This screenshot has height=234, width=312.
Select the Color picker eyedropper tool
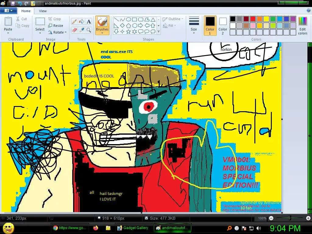coord(82,30)
